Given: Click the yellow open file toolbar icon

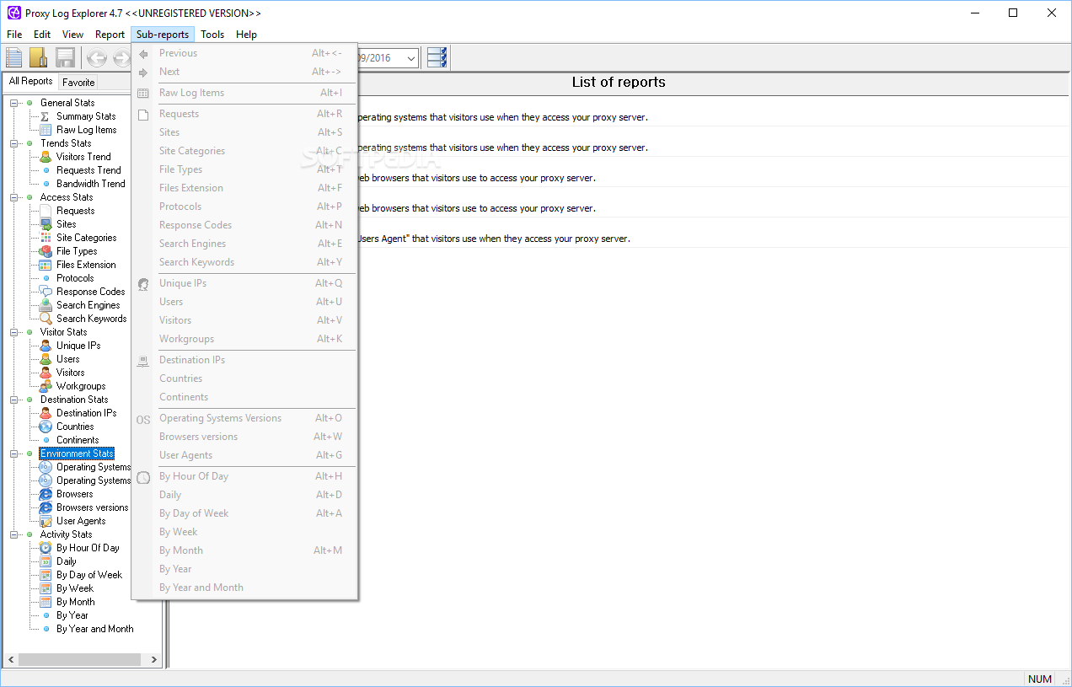Looking at the screenshot, I should pos(39,57).
